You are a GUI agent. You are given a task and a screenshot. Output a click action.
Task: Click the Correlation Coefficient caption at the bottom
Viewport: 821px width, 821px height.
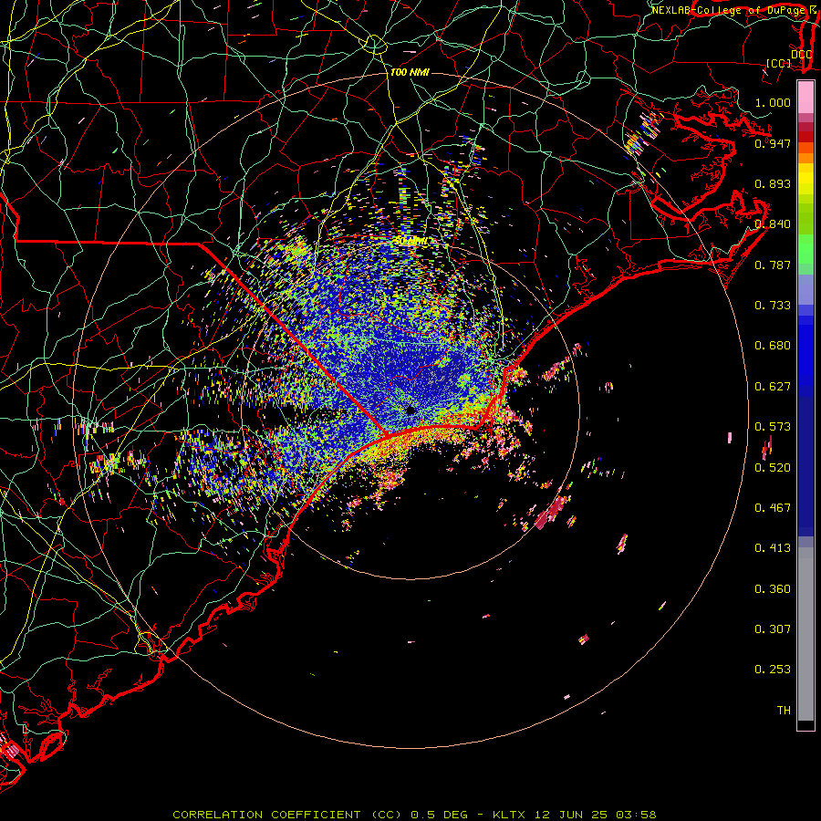[414, 815]
